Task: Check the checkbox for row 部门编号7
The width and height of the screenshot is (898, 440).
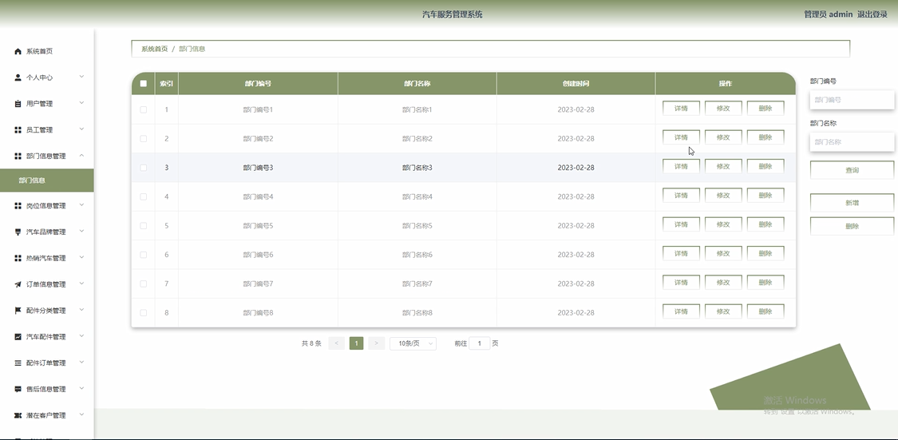Action: tap(143, 283)
